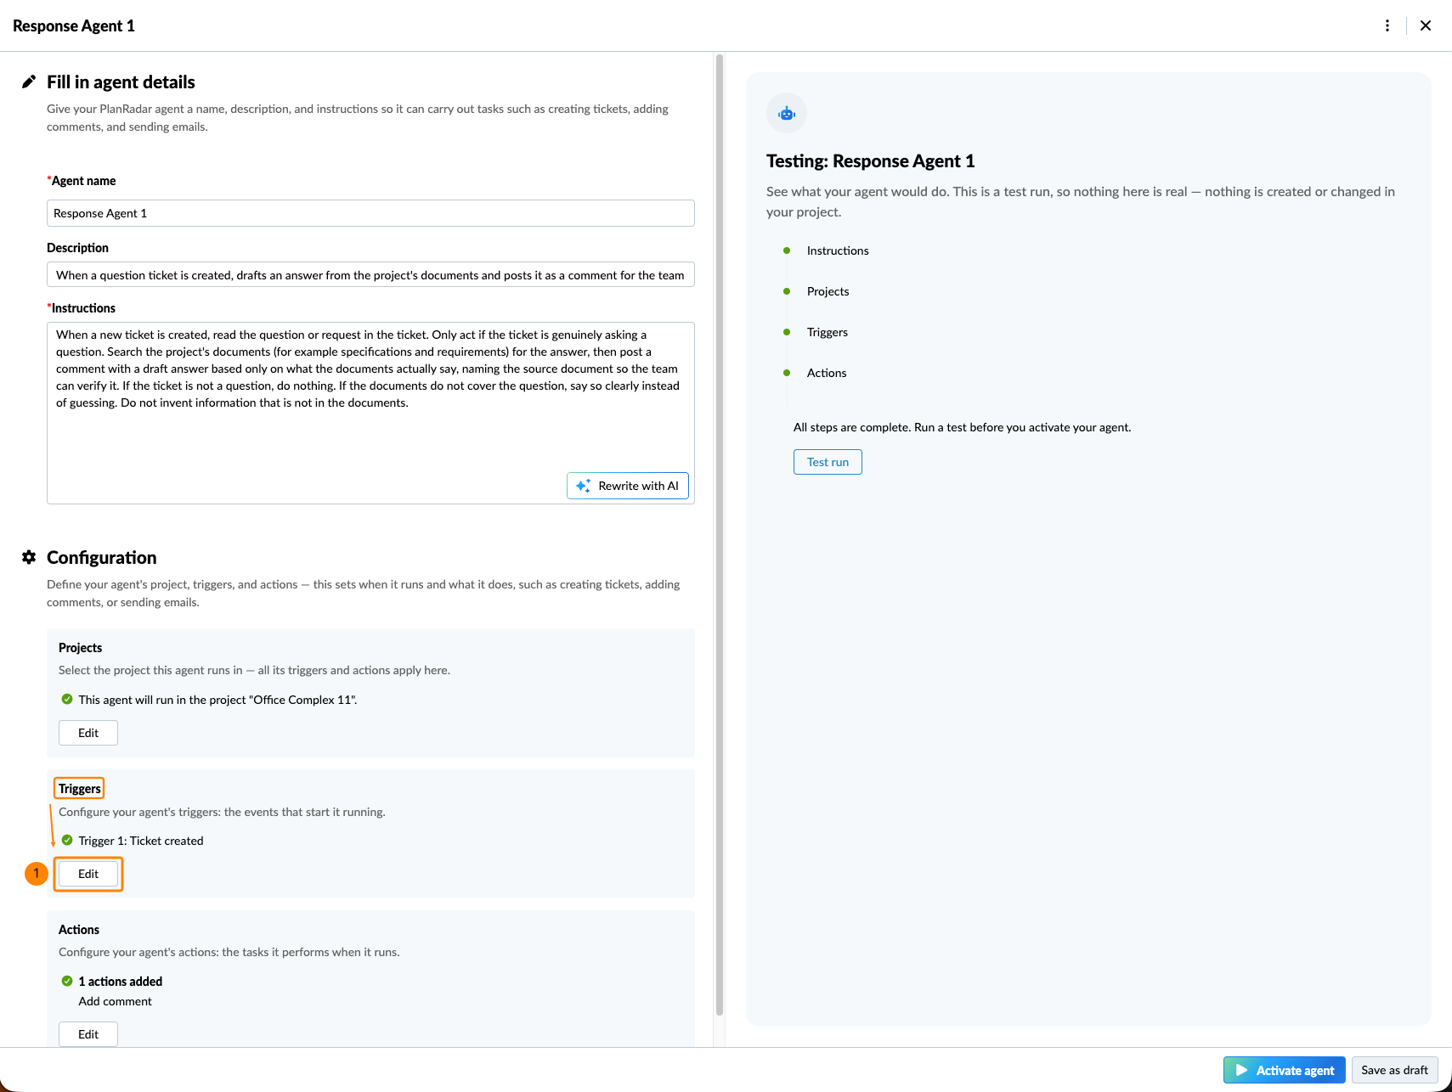The image size is (1452, 1092).
Task: Click the left panel vertical scrollbar
Action: tap(720, 535)
